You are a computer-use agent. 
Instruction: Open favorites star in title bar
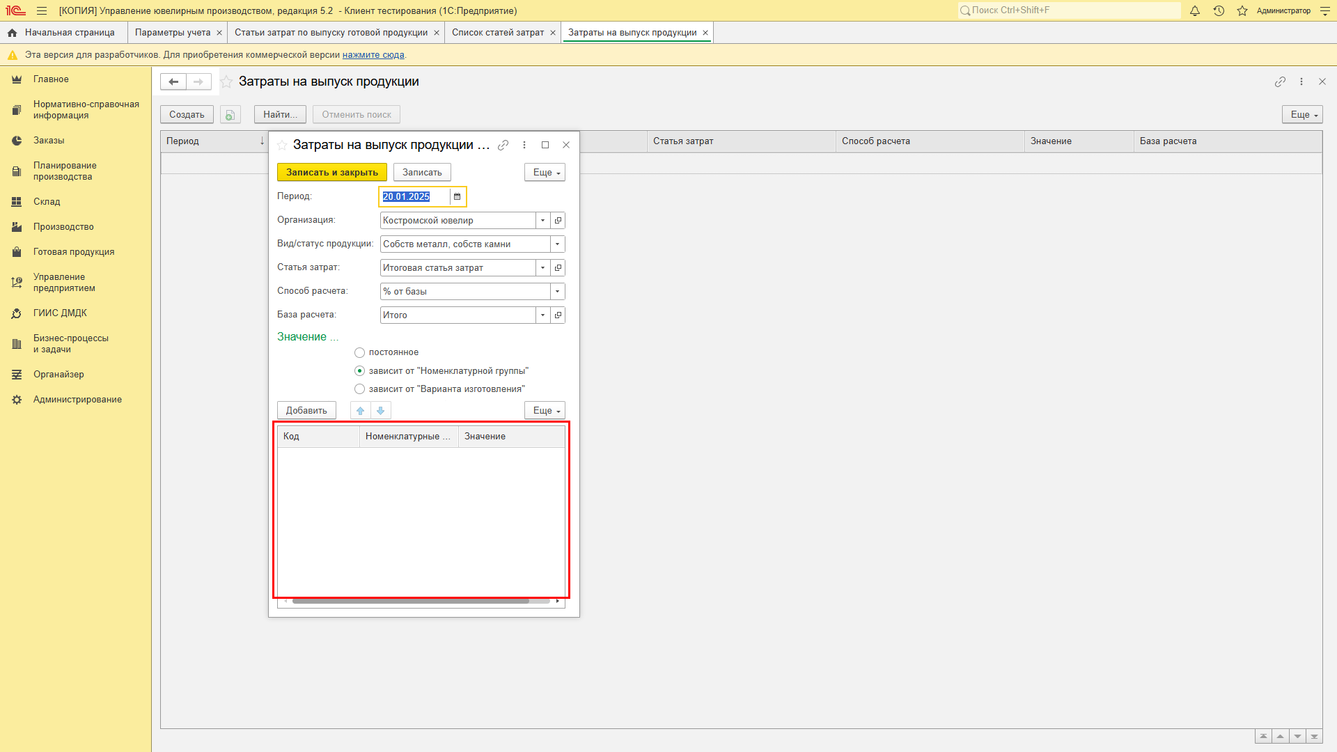[x=1242, y=10]
